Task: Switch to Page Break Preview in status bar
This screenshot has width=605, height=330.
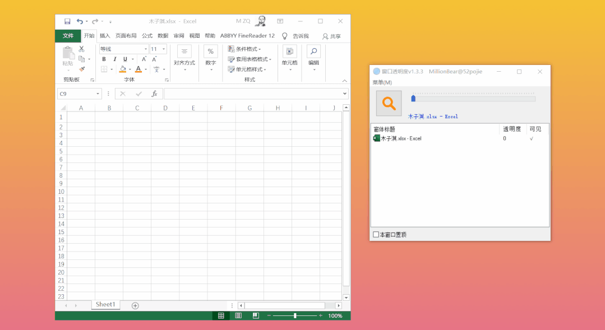Action: click(256, 316)
